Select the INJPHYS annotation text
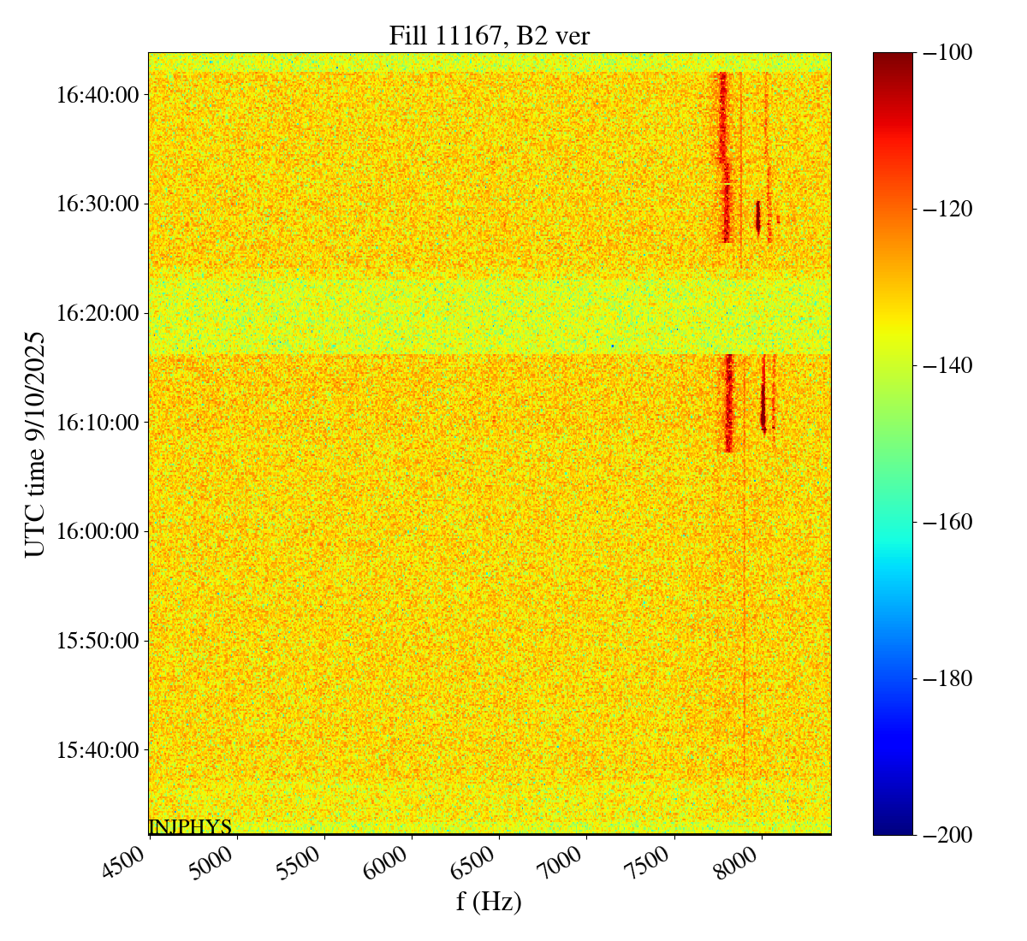Screen dimensions: 1027x941 click(190, 826)
